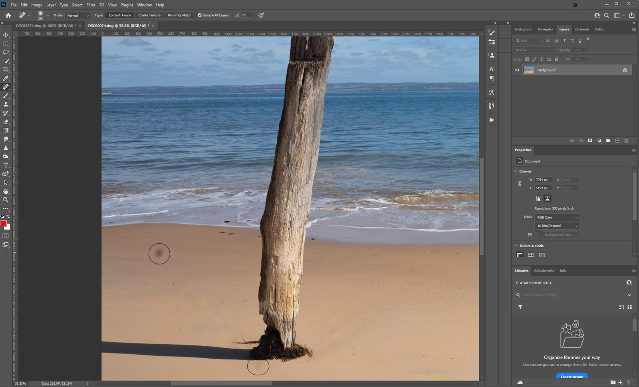The height and width of the screenshot is (387, 639).
Task: Click the red foreground color swatch
Action: point(4,223)
